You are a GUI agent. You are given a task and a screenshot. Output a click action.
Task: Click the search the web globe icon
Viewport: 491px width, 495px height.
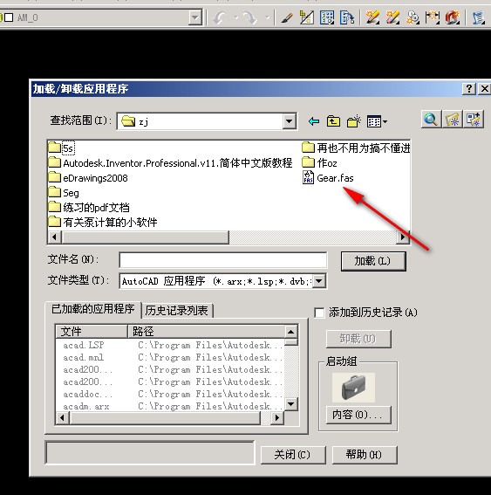(431, 120)
